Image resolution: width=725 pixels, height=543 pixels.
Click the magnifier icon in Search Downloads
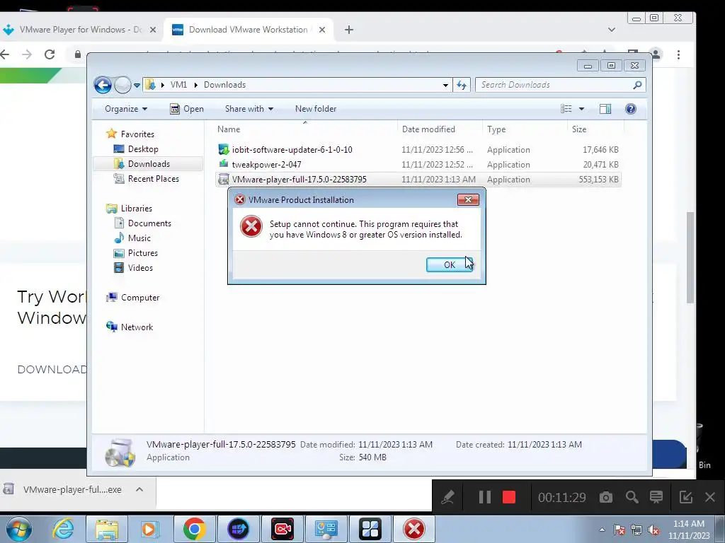(x=637, y=85)
